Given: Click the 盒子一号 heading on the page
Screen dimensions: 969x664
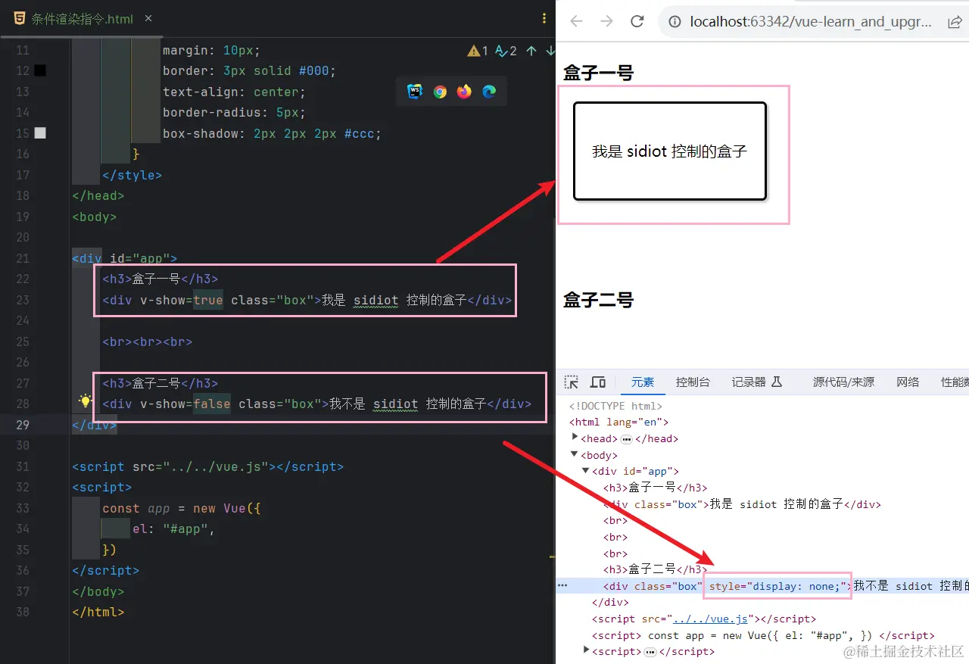Looking at the screenshot, I should (x=598, y=73).
